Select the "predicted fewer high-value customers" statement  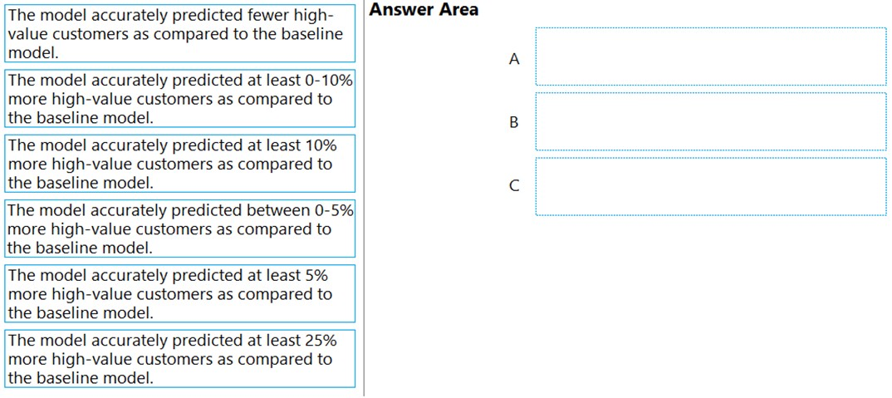tap(180, 33)
